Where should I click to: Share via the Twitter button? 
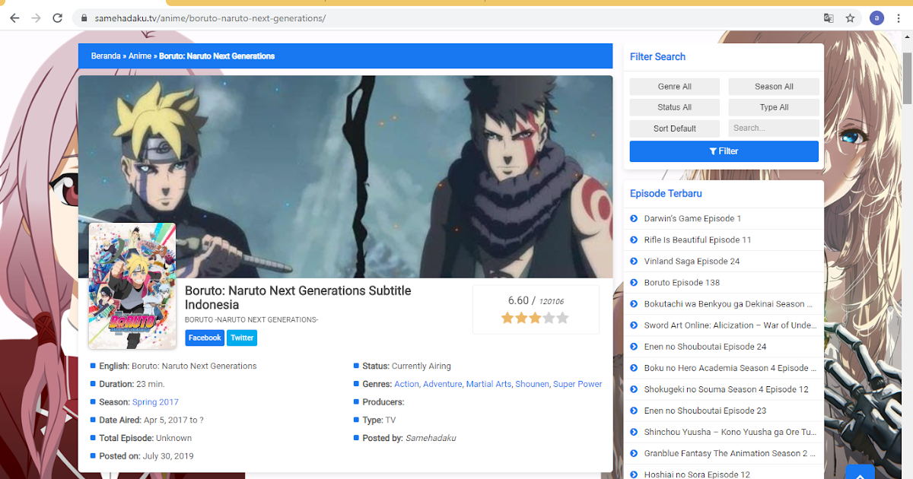pyautogui.click(x=242, y=338)
